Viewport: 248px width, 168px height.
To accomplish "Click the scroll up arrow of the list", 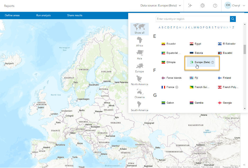I will pyautogui.click(x=245, y=24).
